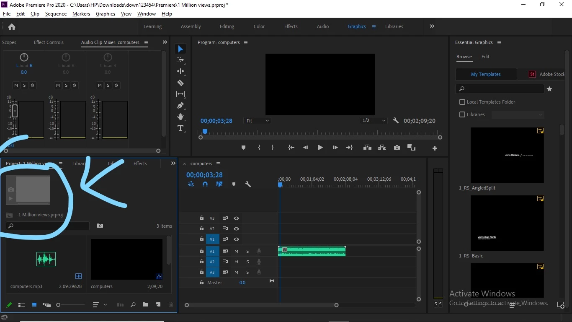572x322 pixels.
Task: Open Effect Controls tab
Action: (49, 42)
